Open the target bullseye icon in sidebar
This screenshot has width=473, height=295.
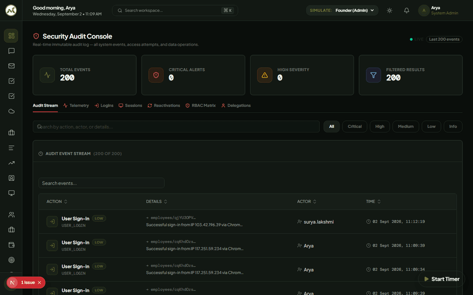(11, 260)
